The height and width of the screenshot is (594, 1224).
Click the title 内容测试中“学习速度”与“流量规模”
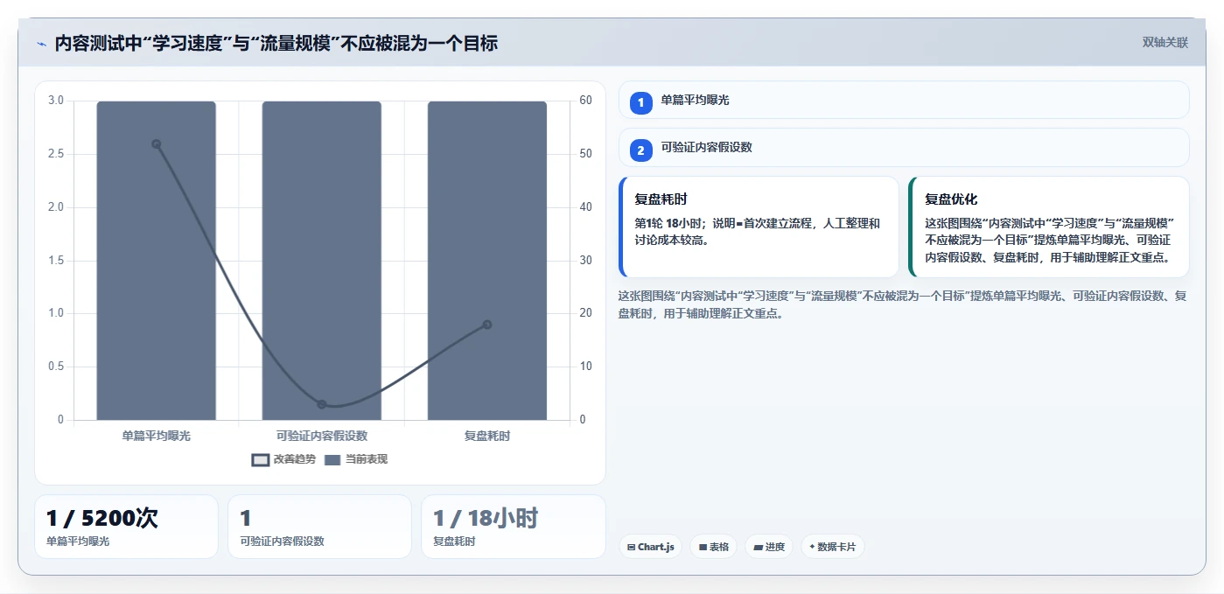point(197,43)
